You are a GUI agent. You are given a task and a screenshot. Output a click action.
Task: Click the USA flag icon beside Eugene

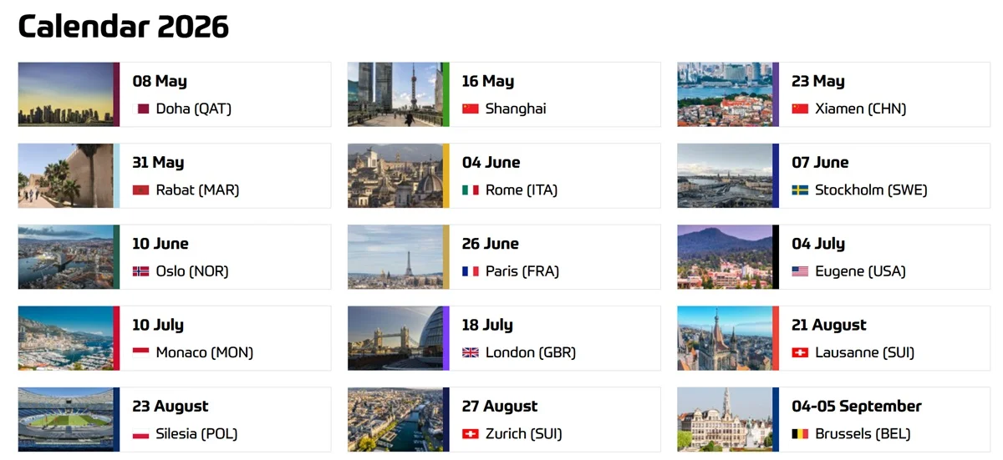(x=800, y=271)
